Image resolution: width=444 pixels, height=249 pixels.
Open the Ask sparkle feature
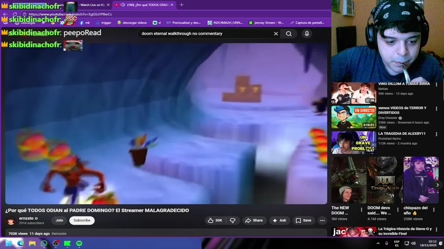tap(279, 220)
